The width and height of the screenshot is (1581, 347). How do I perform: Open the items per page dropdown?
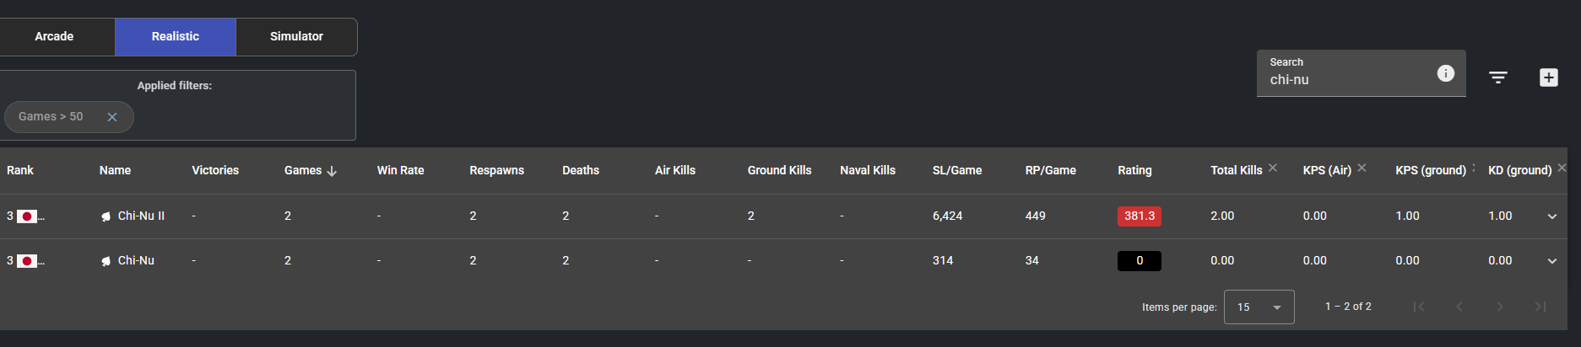coord(1259,307)
